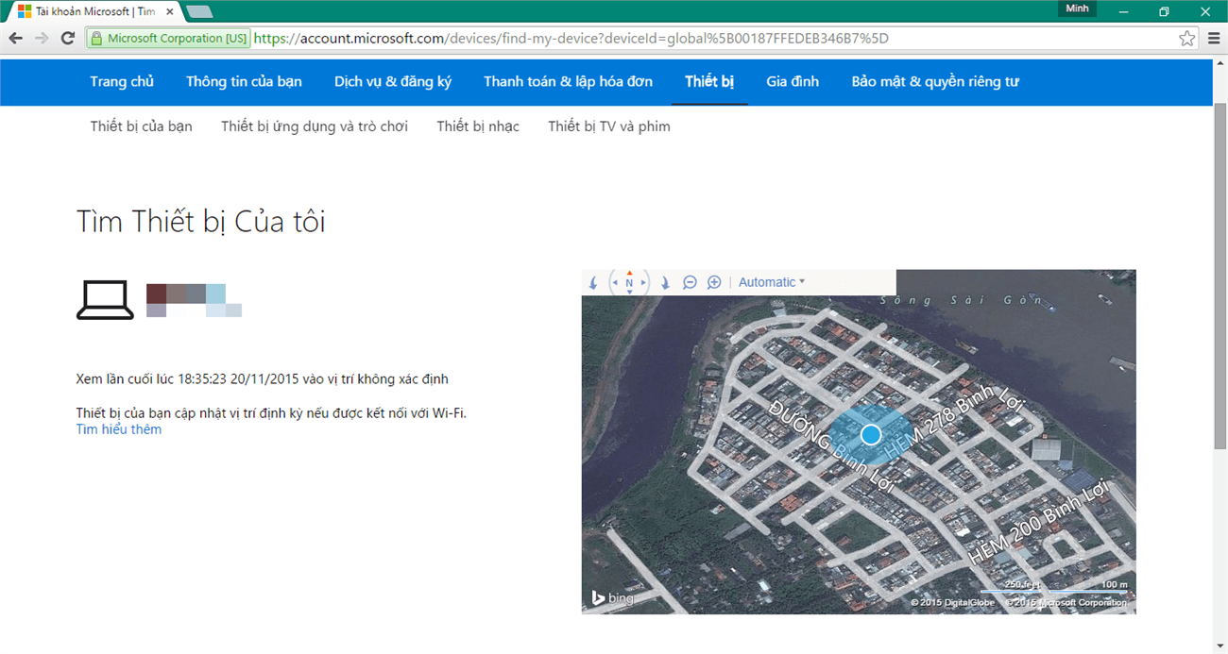Select the Thiết bị nhạc sub-tab

click(478, 126)
